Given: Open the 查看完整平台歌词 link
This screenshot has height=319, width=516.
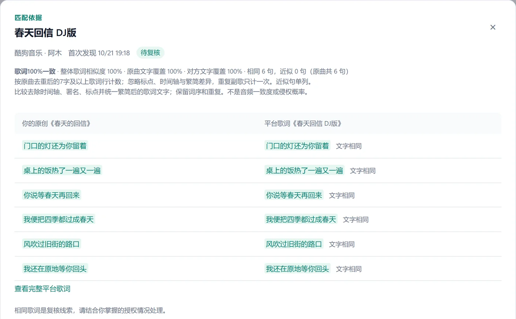Looking at the screenshot, I should (x=42, y=289).
